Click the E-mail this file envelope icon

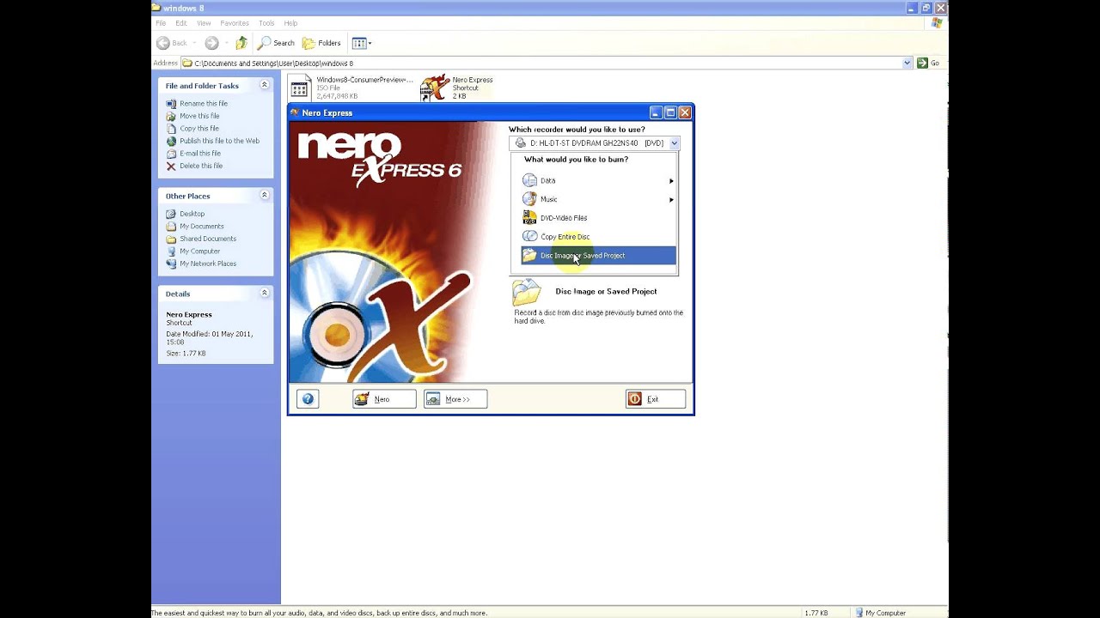pyautogui.click(x=171, y=153)
